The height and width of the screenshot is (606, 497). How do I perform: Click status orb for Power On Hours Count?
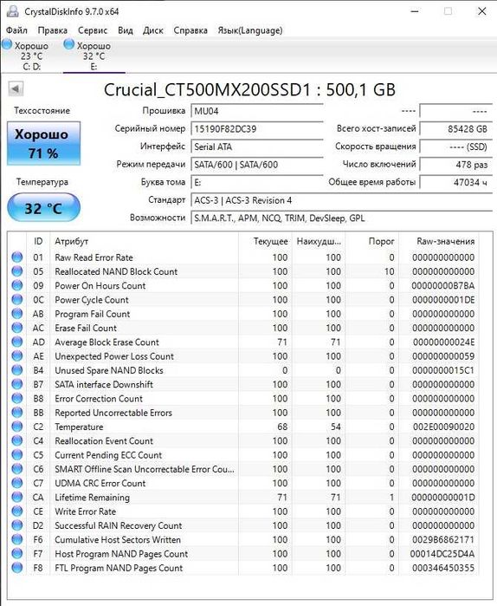click(x=17, y=285)
